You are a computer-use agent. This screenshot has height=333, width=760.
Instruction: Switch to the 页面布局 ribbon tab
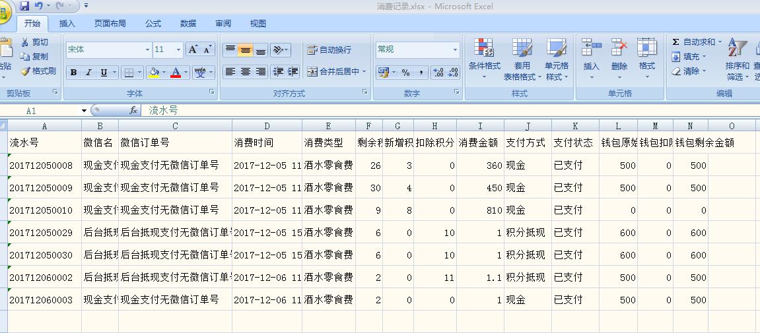110,23
